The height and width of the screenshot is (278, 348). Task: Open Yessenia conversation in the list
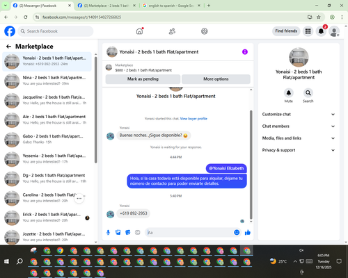point(47,159)
